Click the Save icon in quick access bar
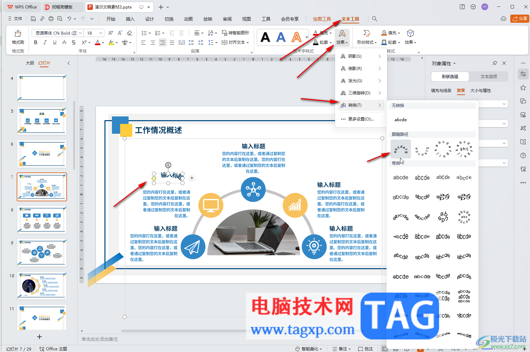 coord(33,19)
